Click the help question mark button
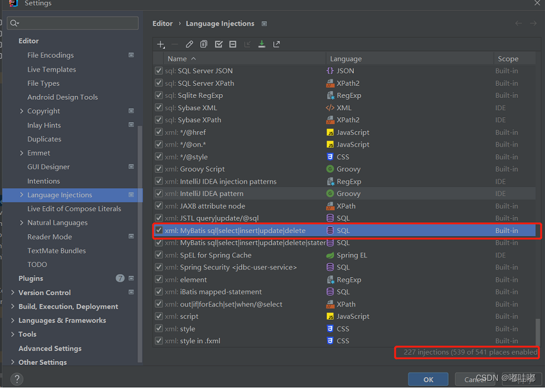 17,379
